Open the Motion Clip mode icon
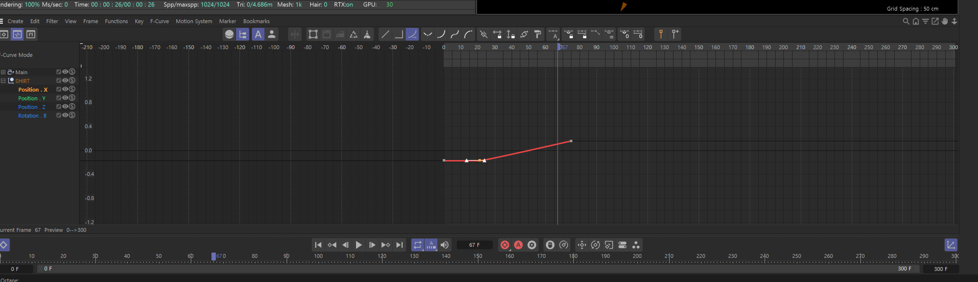The width and height of the screenshot is (978, 282). coord(31,34)
